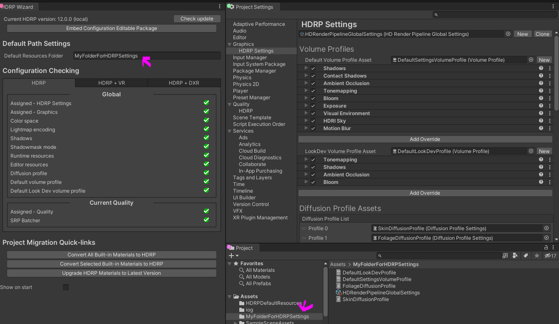
Task: Toggle Ambient Occlusion checkbox in Default Volume Profile
Action: [313, 83]
